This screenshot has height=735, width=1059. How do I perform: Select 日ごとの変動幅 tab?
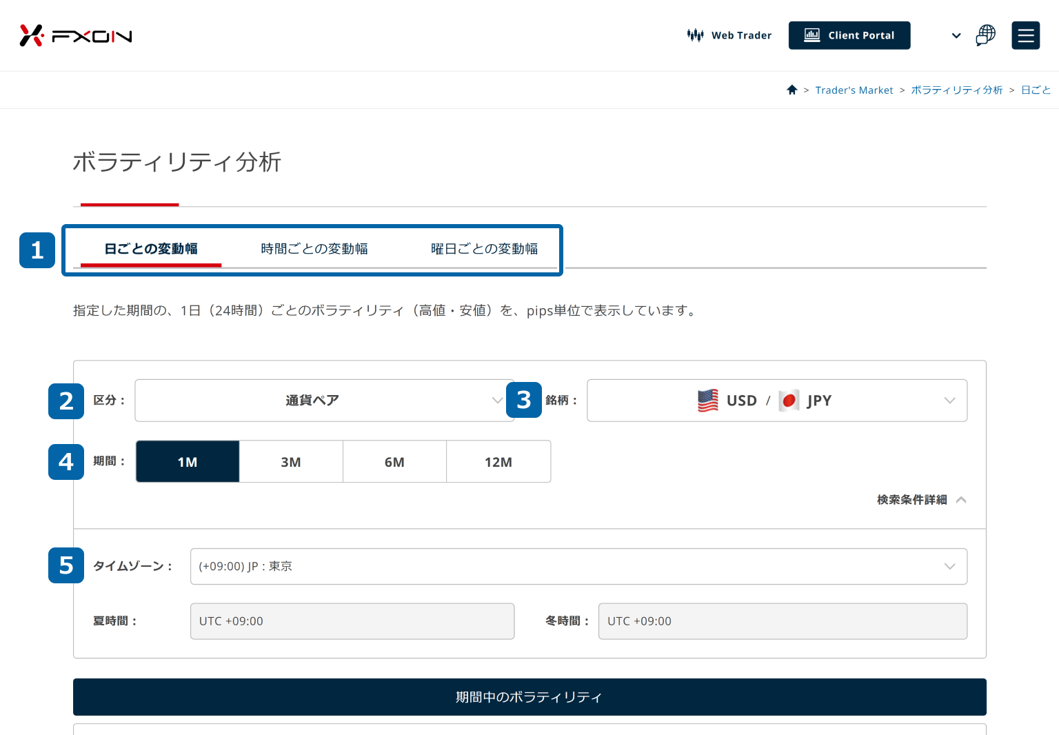[x=151, y=249]
